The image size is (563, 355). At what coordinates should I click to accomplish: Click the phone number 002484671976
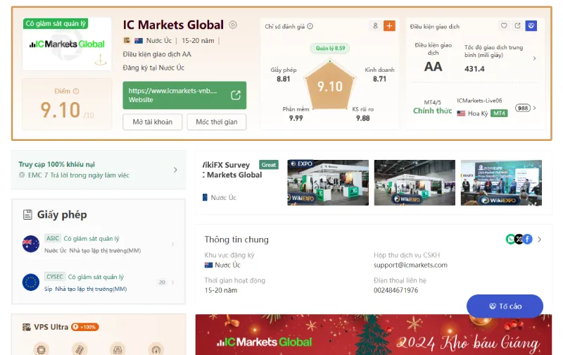pos(396,290)
